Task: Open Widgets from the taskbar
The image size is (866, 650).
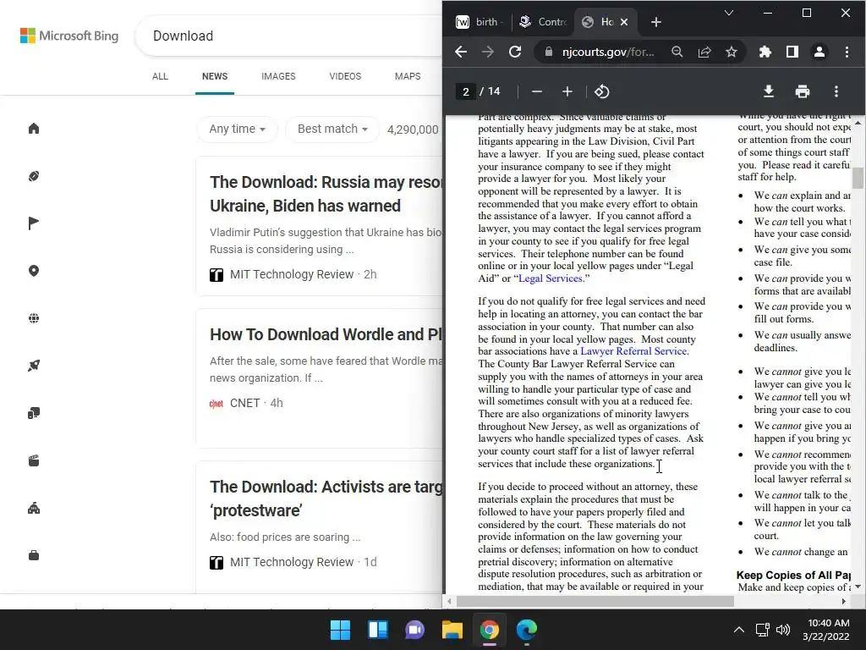Action: click(378, 630)
